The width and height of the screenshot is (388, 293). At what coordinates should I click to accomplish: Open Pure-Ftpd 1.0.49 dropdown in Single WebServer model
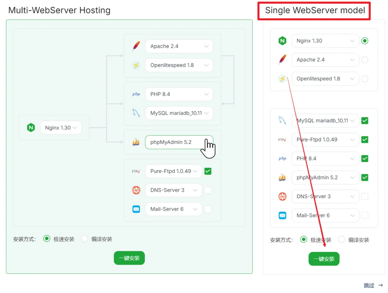click(325, 140)
